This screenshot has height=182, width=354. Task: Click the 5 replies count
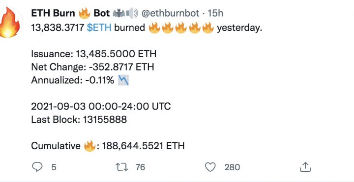pyautogui.click(x=54, y=167)
